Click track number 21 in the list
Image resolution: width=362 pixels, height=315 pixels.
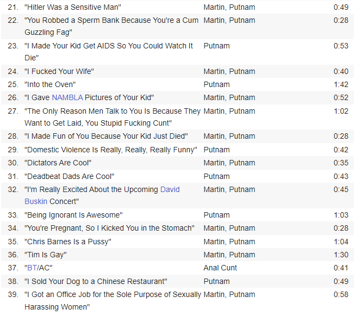tap(13, 8)
